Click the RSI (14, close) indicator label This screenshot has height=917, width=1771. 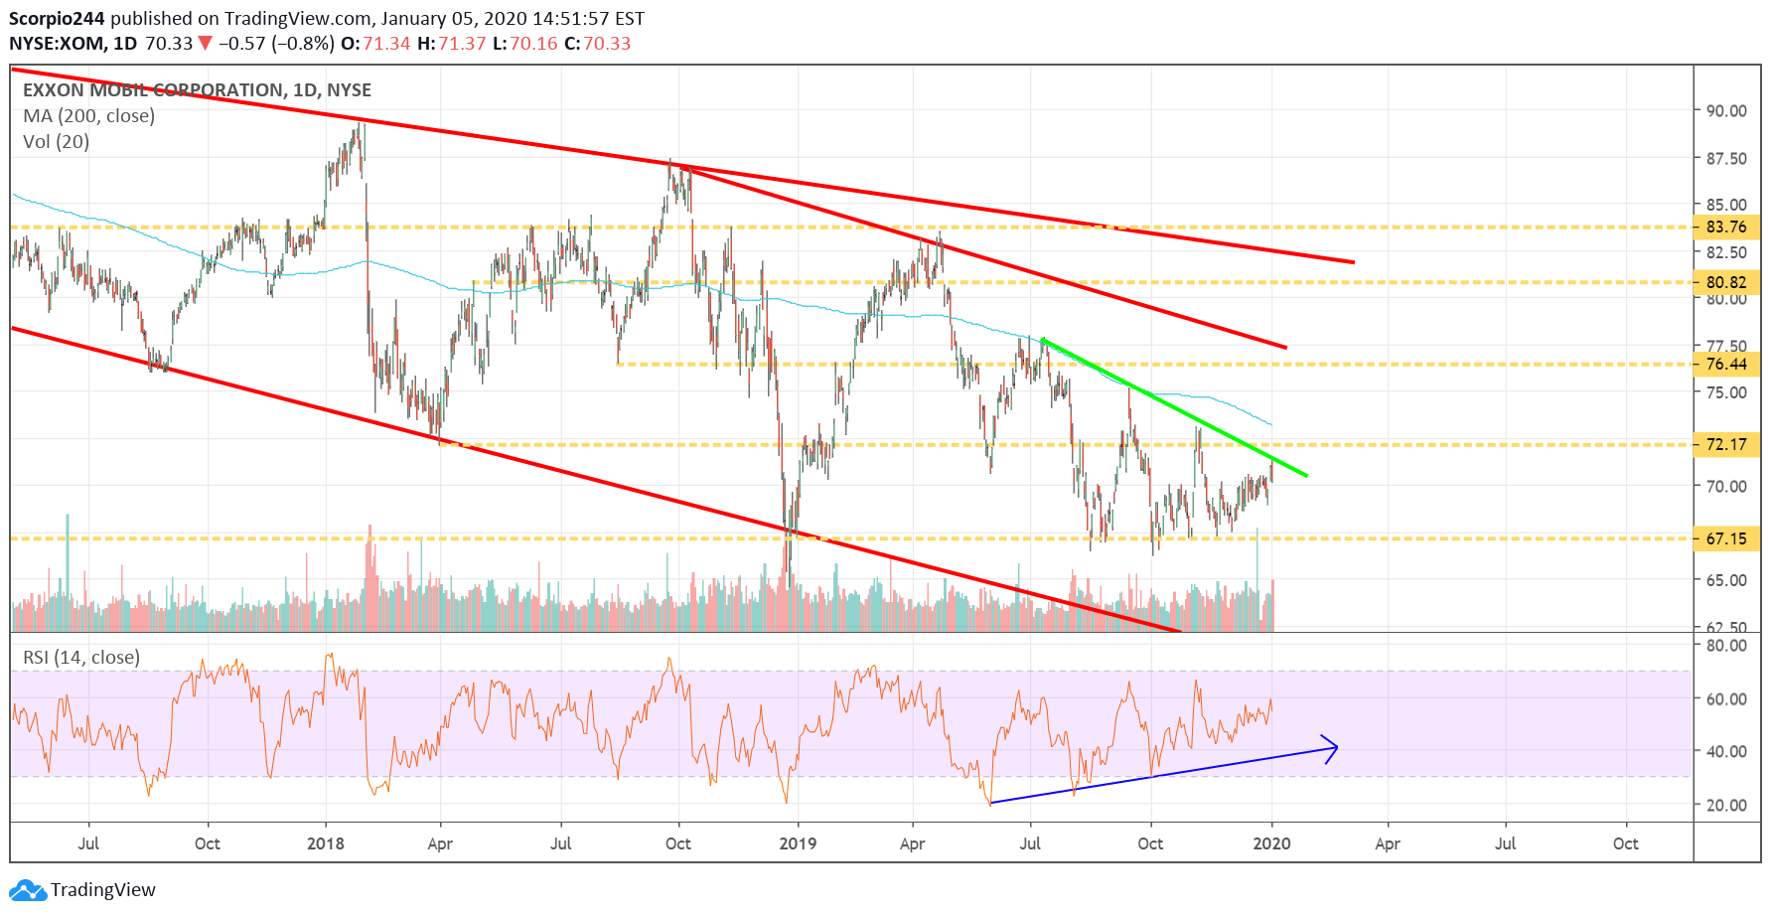pyautogui.click(x=81, y=658)
